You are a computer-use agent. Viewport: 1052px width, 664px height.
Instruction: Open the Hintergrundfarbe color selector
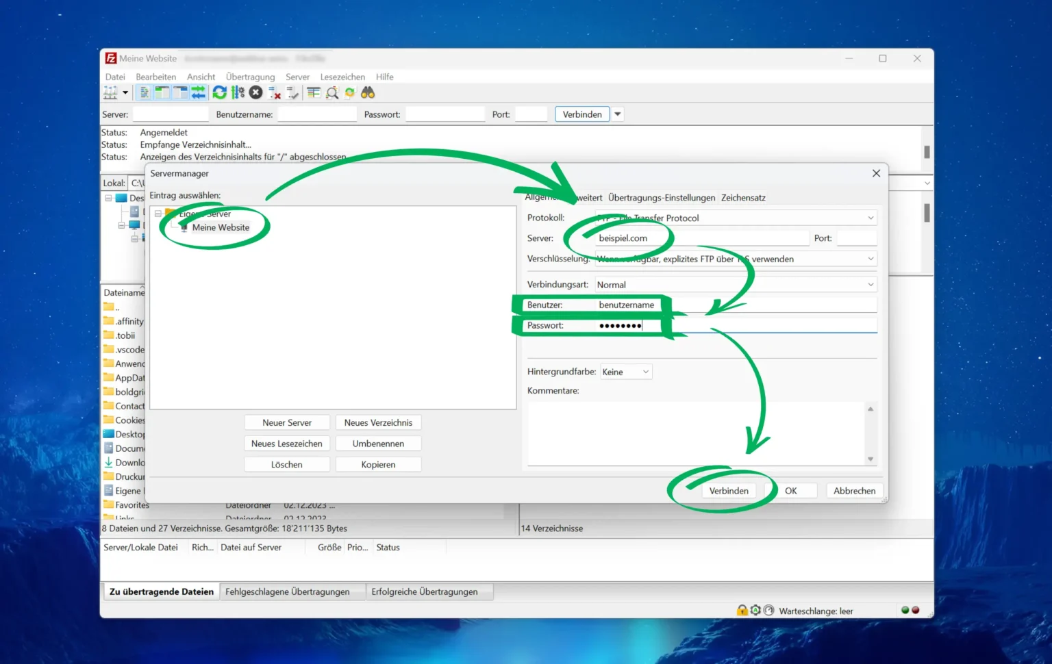pos(626,372)
